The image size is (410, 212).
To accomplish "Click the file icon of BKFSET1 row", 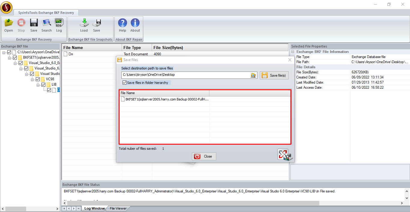I will pos(123,99).
